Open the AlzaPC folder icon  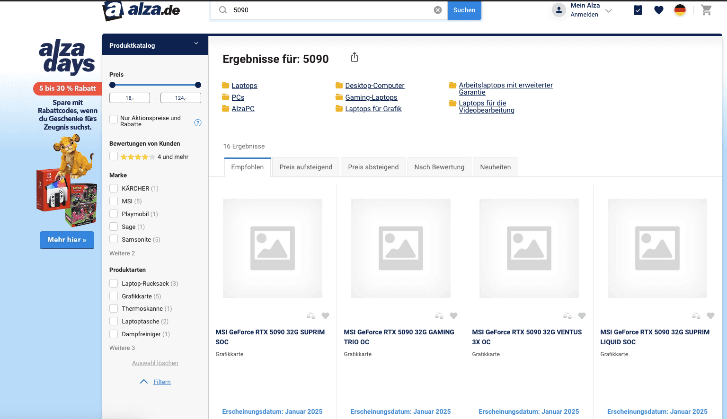coord(226,109)
